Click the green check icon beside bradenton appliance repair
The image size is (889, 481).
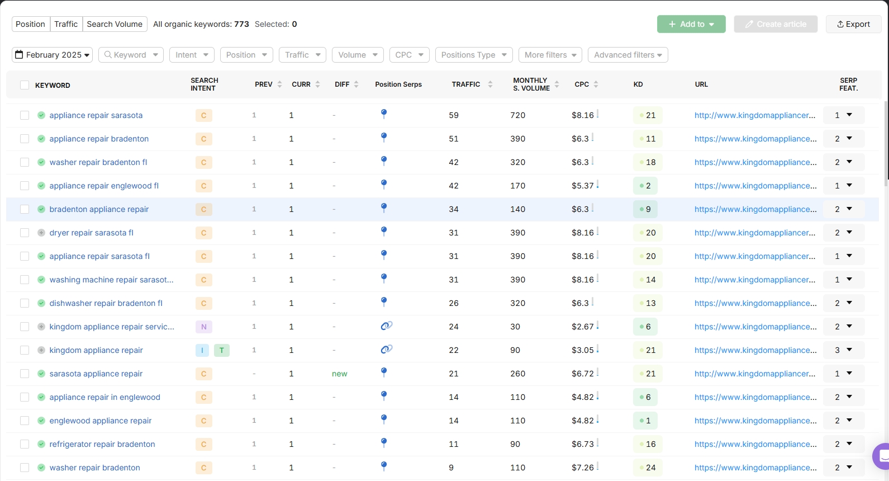click(41, 209)
